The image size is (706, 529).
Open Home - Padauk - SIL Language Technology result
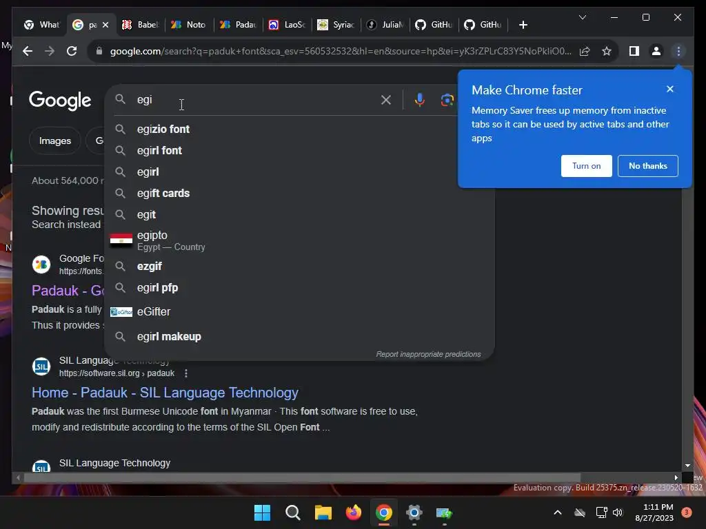pos(165,393)
